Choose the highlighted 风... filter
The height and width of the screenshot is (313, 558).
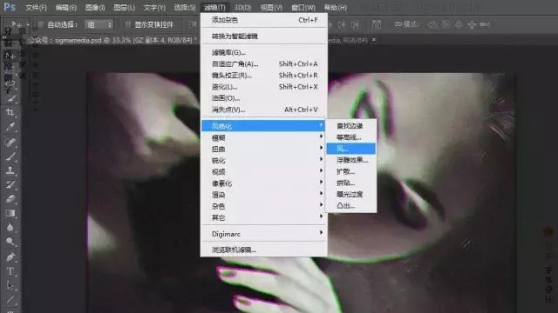click(350, 149)
